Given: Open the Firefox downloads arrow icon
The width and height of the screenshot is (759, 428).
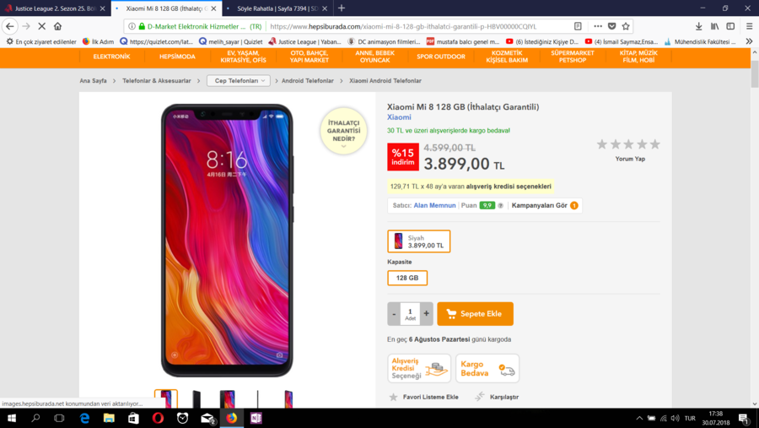Looking at the screenshot, I should (698, 26).
